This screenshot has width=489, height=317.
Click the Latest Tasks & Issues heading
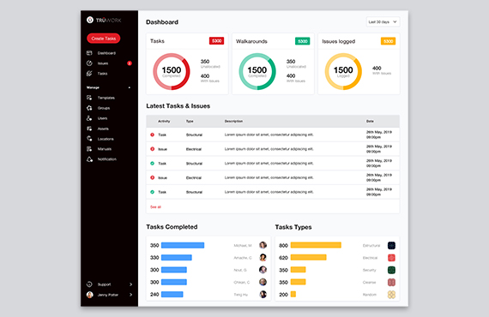click(x=178, y=106)
